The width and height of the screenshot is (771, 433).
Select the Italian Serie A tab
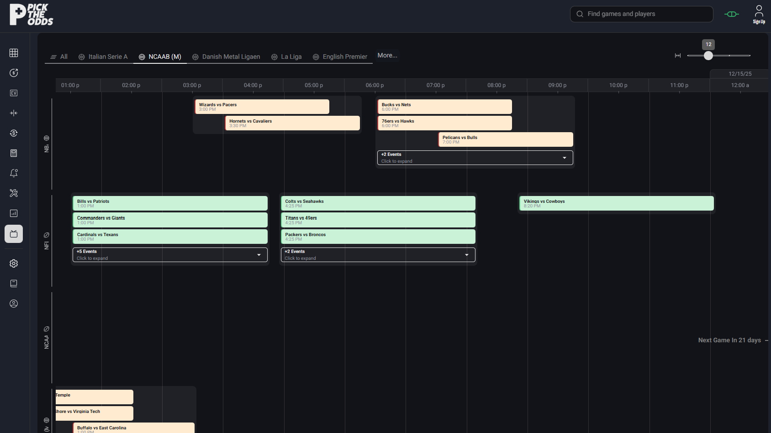point(103,57)
